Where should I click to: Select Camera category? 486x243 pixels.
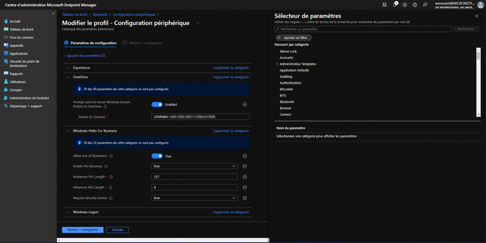pos(285,114)
